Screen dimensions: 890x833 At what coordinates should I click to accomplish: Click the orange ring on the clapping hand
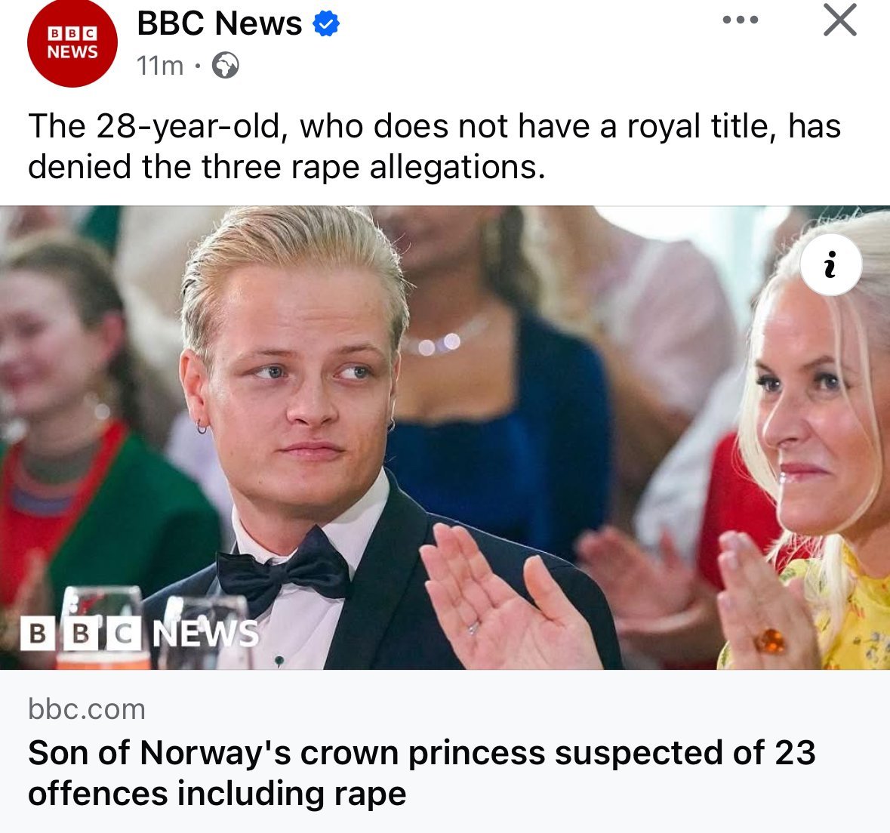click(x=770, y=641)
